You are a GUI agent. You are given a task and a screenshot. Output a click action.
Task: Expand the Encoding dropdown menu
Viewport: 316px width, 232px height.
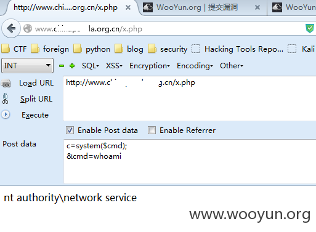195,66
